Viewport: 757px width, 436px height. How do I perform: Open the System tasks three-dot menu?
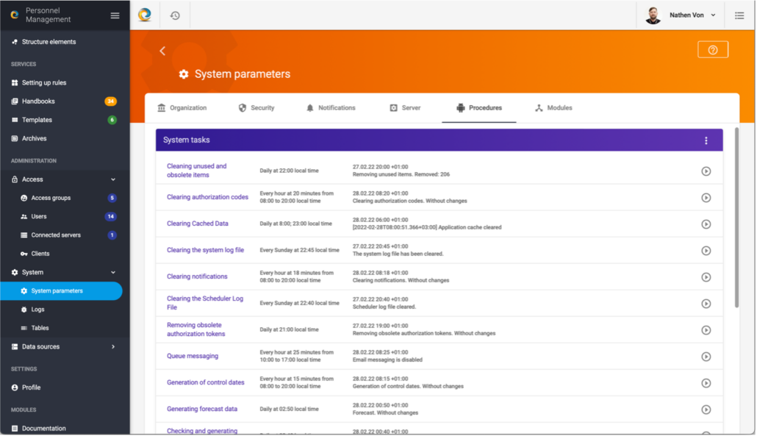(706, 140)
